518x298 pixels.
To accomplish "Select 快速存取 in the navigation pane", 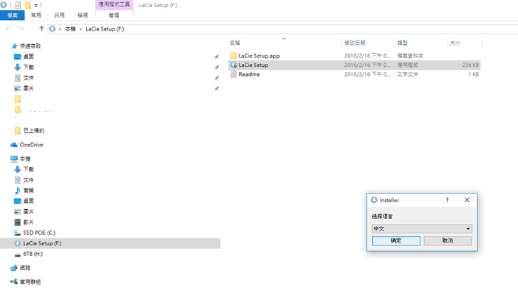I will [30, 46].
